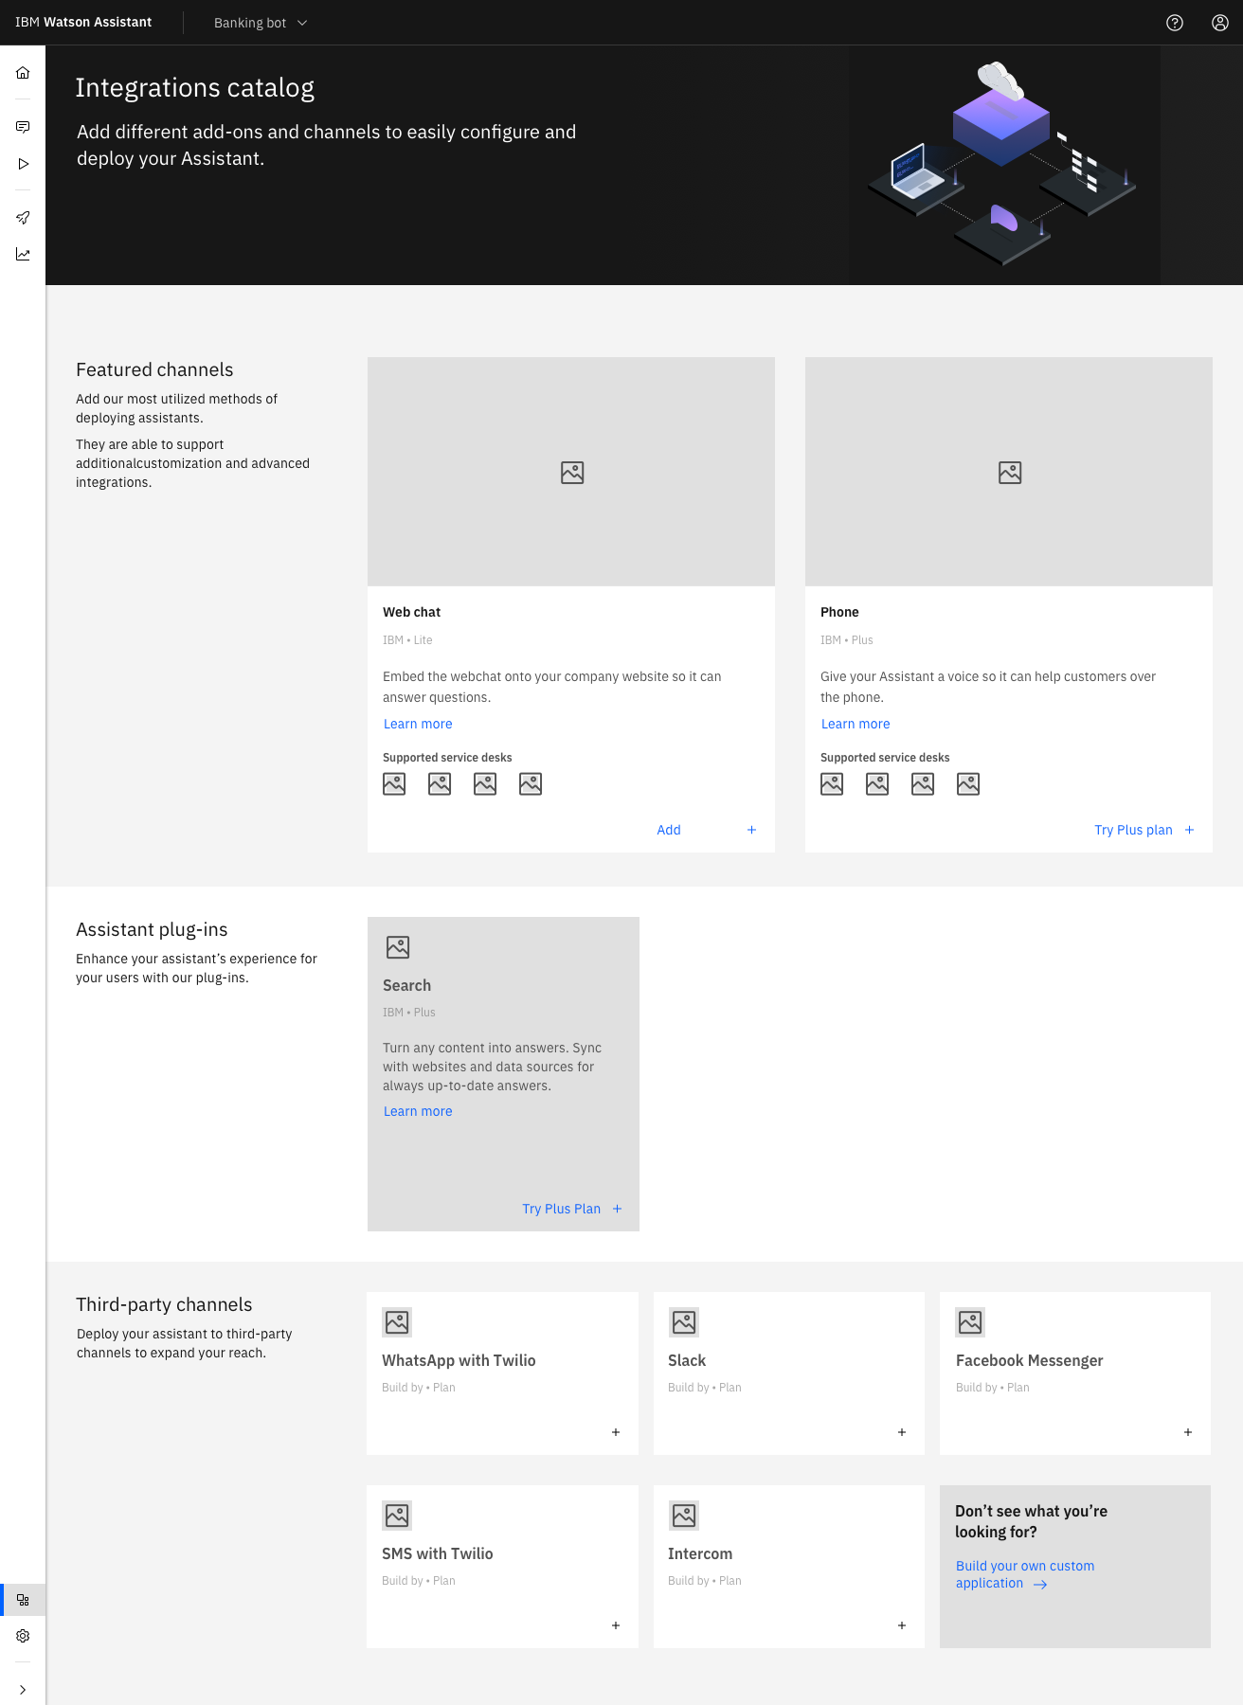Screen dimensions: 1243x1705
Task: Open the Analytics chart icon in sidebar
Action: click(x=23, y=254)
